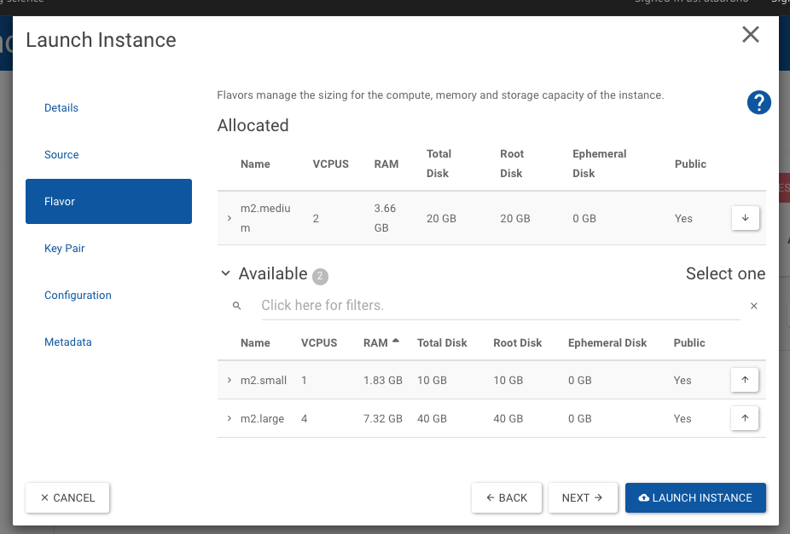
Task: Select the Configuration step
Action: 78,296
